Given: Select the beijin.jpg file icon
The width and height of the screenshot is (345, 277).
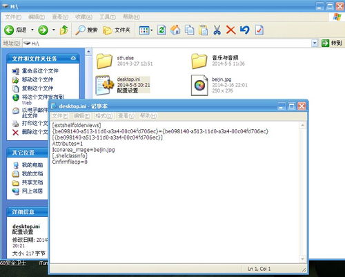Looking at the screenshot, I should [199, 85].
